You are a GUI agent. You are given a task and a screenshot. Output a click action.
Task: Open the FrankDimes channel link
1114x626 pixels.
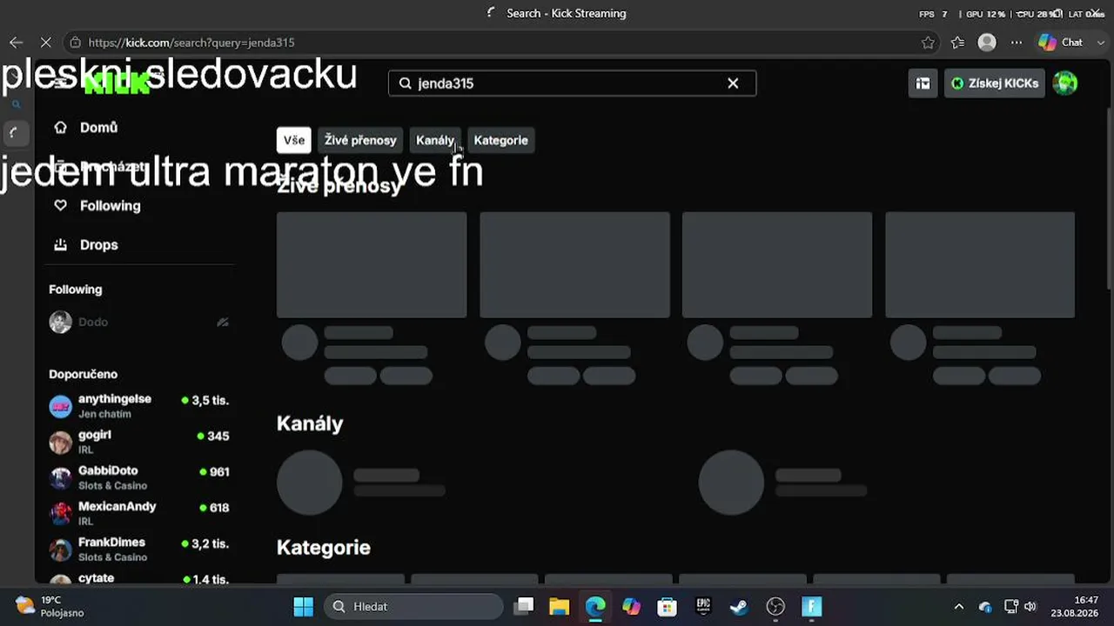click(111, 543)
